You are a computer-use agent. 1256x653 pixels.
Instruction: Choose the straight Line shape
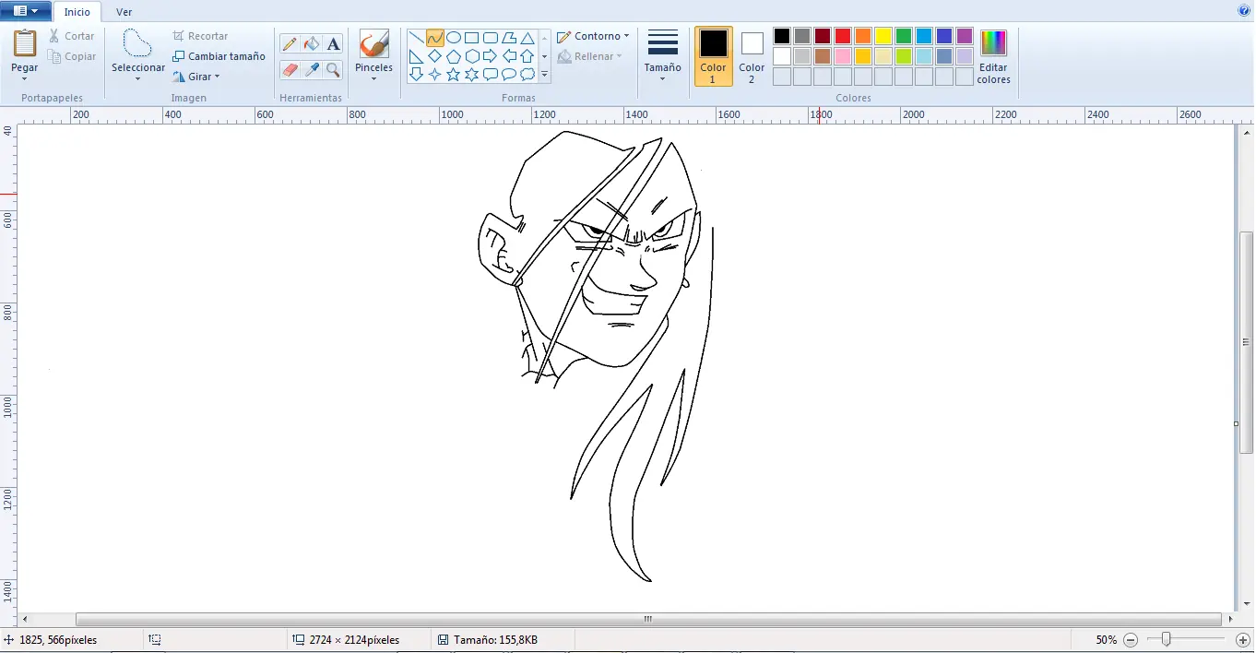(417, 38)
